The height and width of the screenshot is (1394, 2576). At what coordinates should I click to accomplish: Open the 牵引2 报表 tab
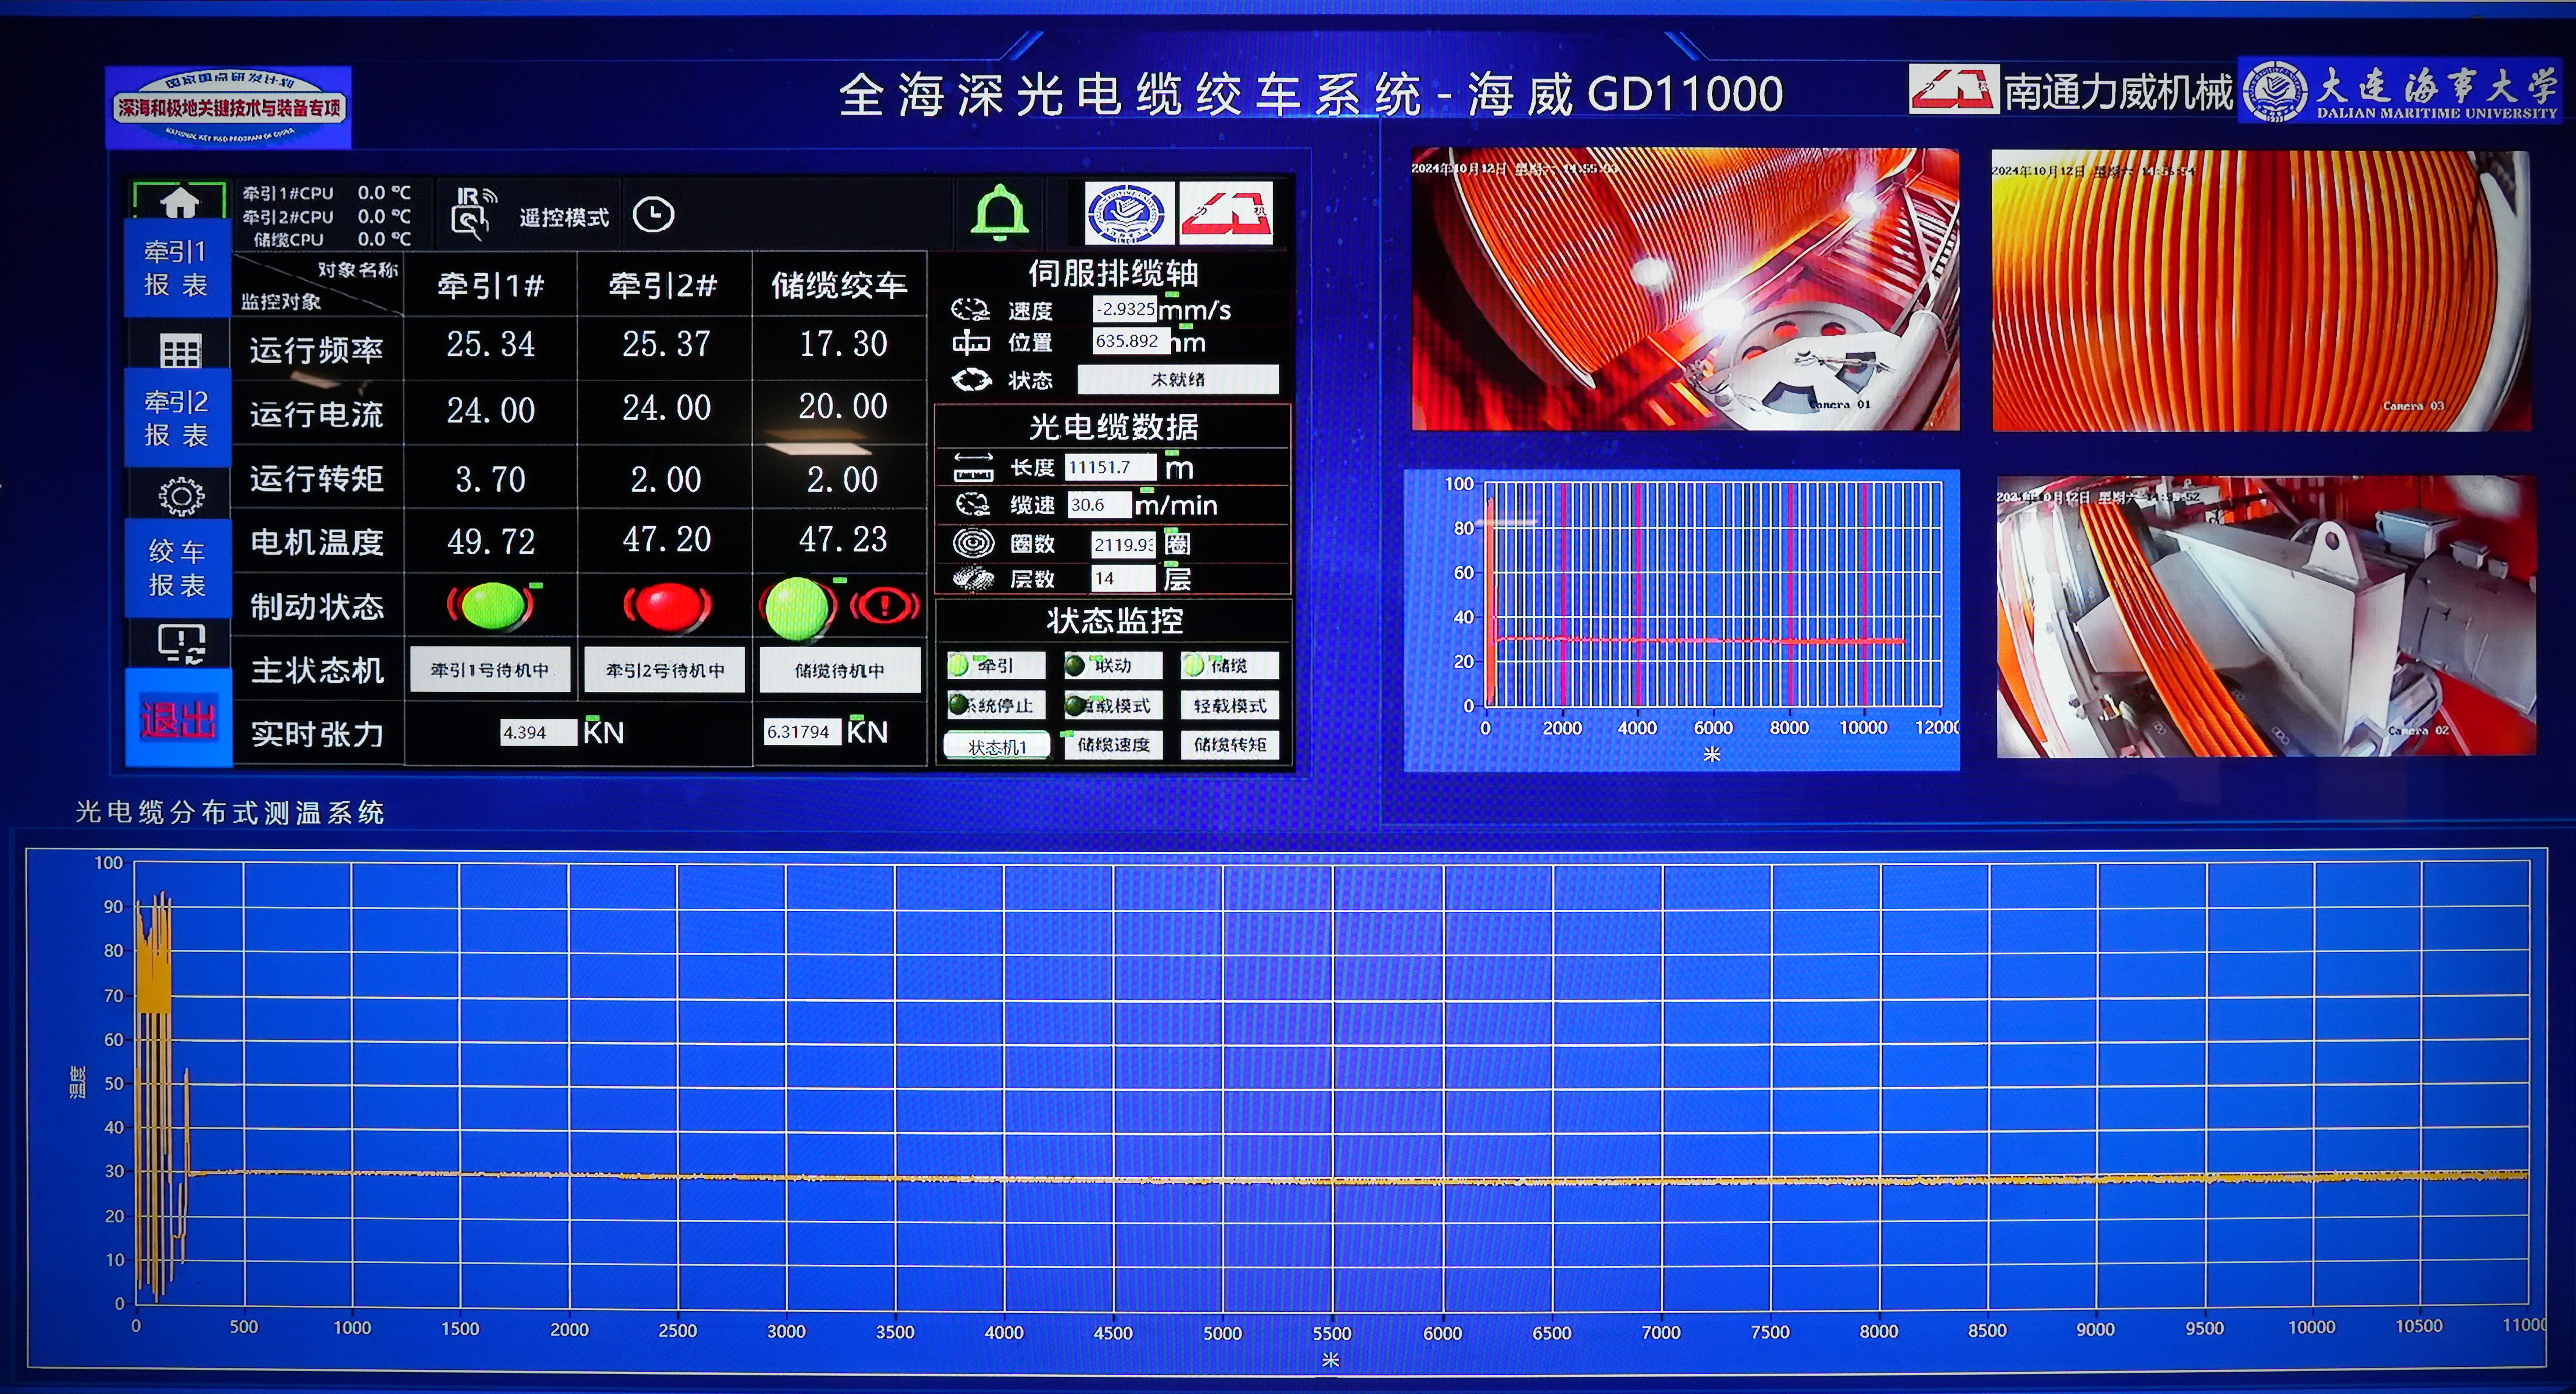177,418
